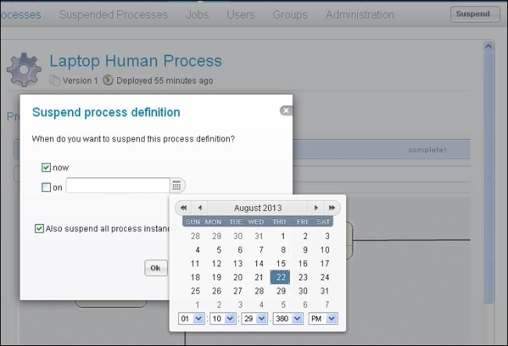Select August 24 in the calendar
Image resolution: width=508 pixels, height=346 pixels.
point(325,277)
